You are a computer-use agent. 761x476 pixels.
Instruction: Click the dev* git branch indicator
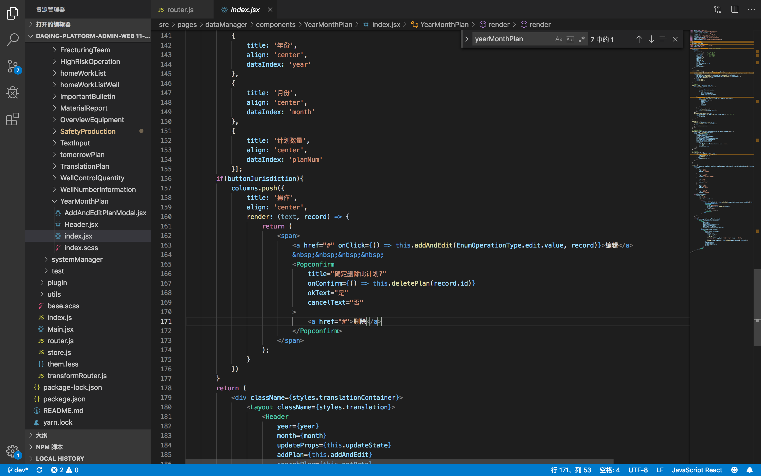tap(18, 470)
